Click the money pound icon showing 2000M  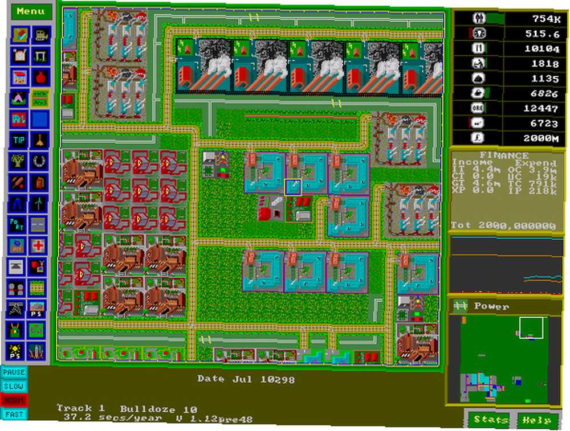point(478,138)
